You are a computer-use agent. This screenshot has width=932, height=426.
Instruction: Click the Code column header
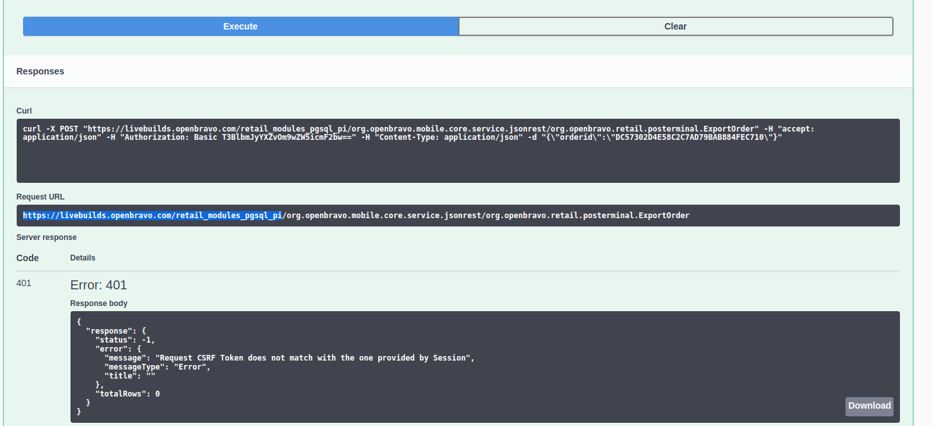pos(28,258)
